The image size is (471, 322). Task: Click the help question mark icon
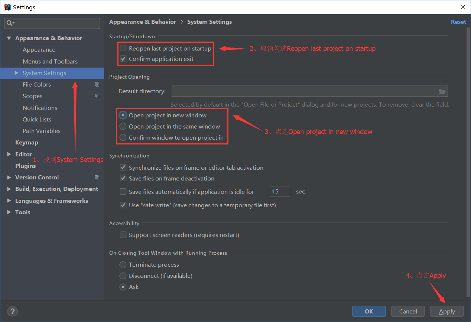(12, 311)
